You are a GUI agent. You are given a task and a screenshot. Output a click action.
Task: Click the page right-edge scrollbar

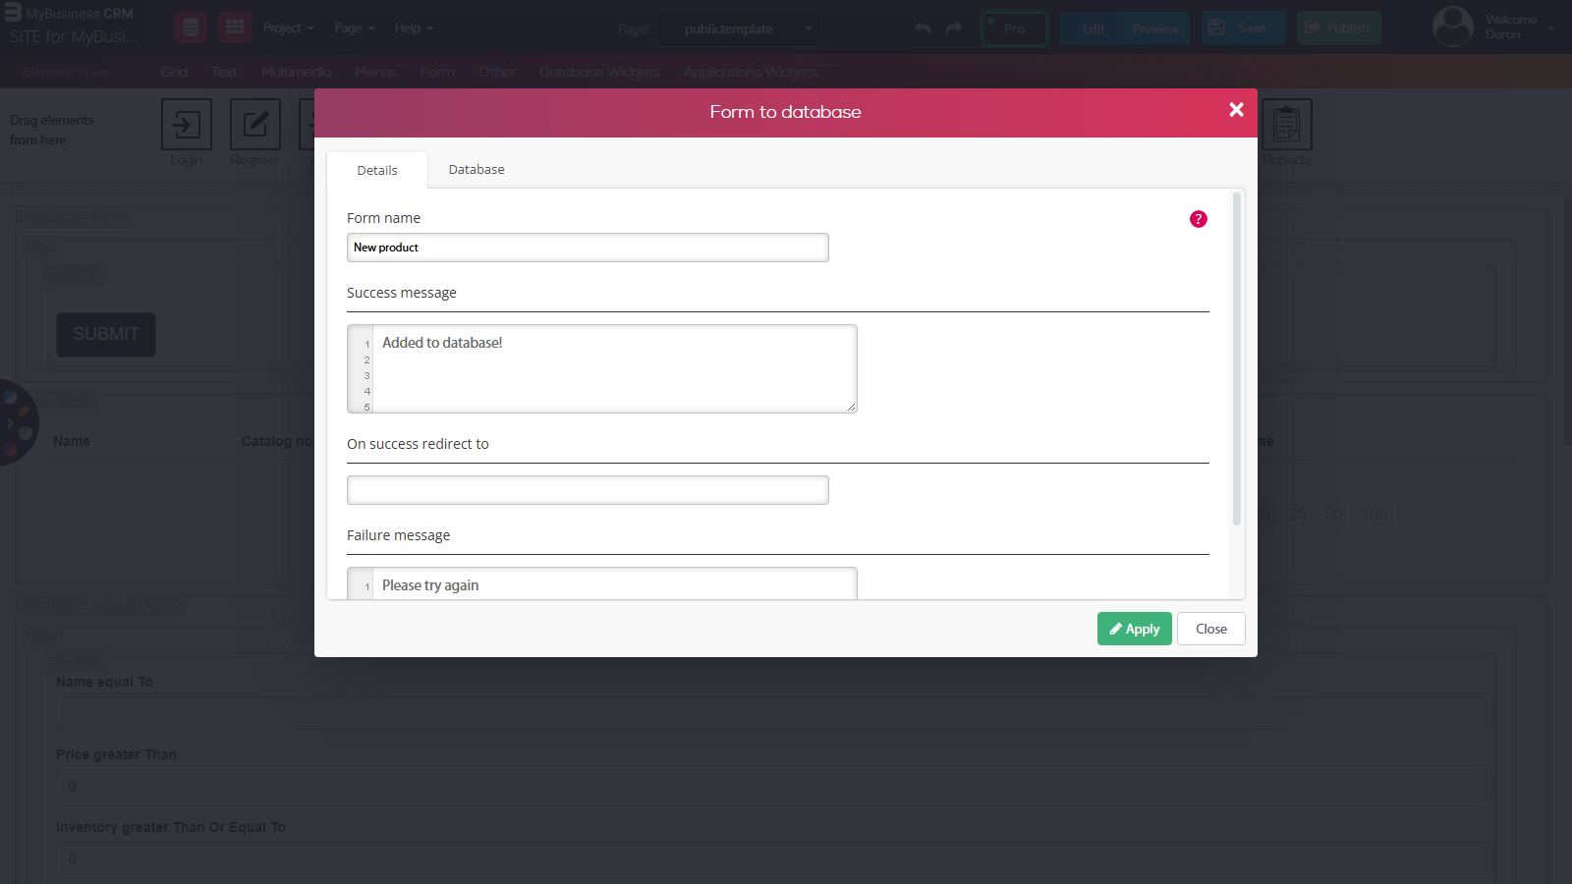point(1567,324)
